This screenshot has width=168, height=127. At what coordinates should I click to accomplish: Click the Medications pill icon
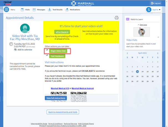[x=67, y=9]
